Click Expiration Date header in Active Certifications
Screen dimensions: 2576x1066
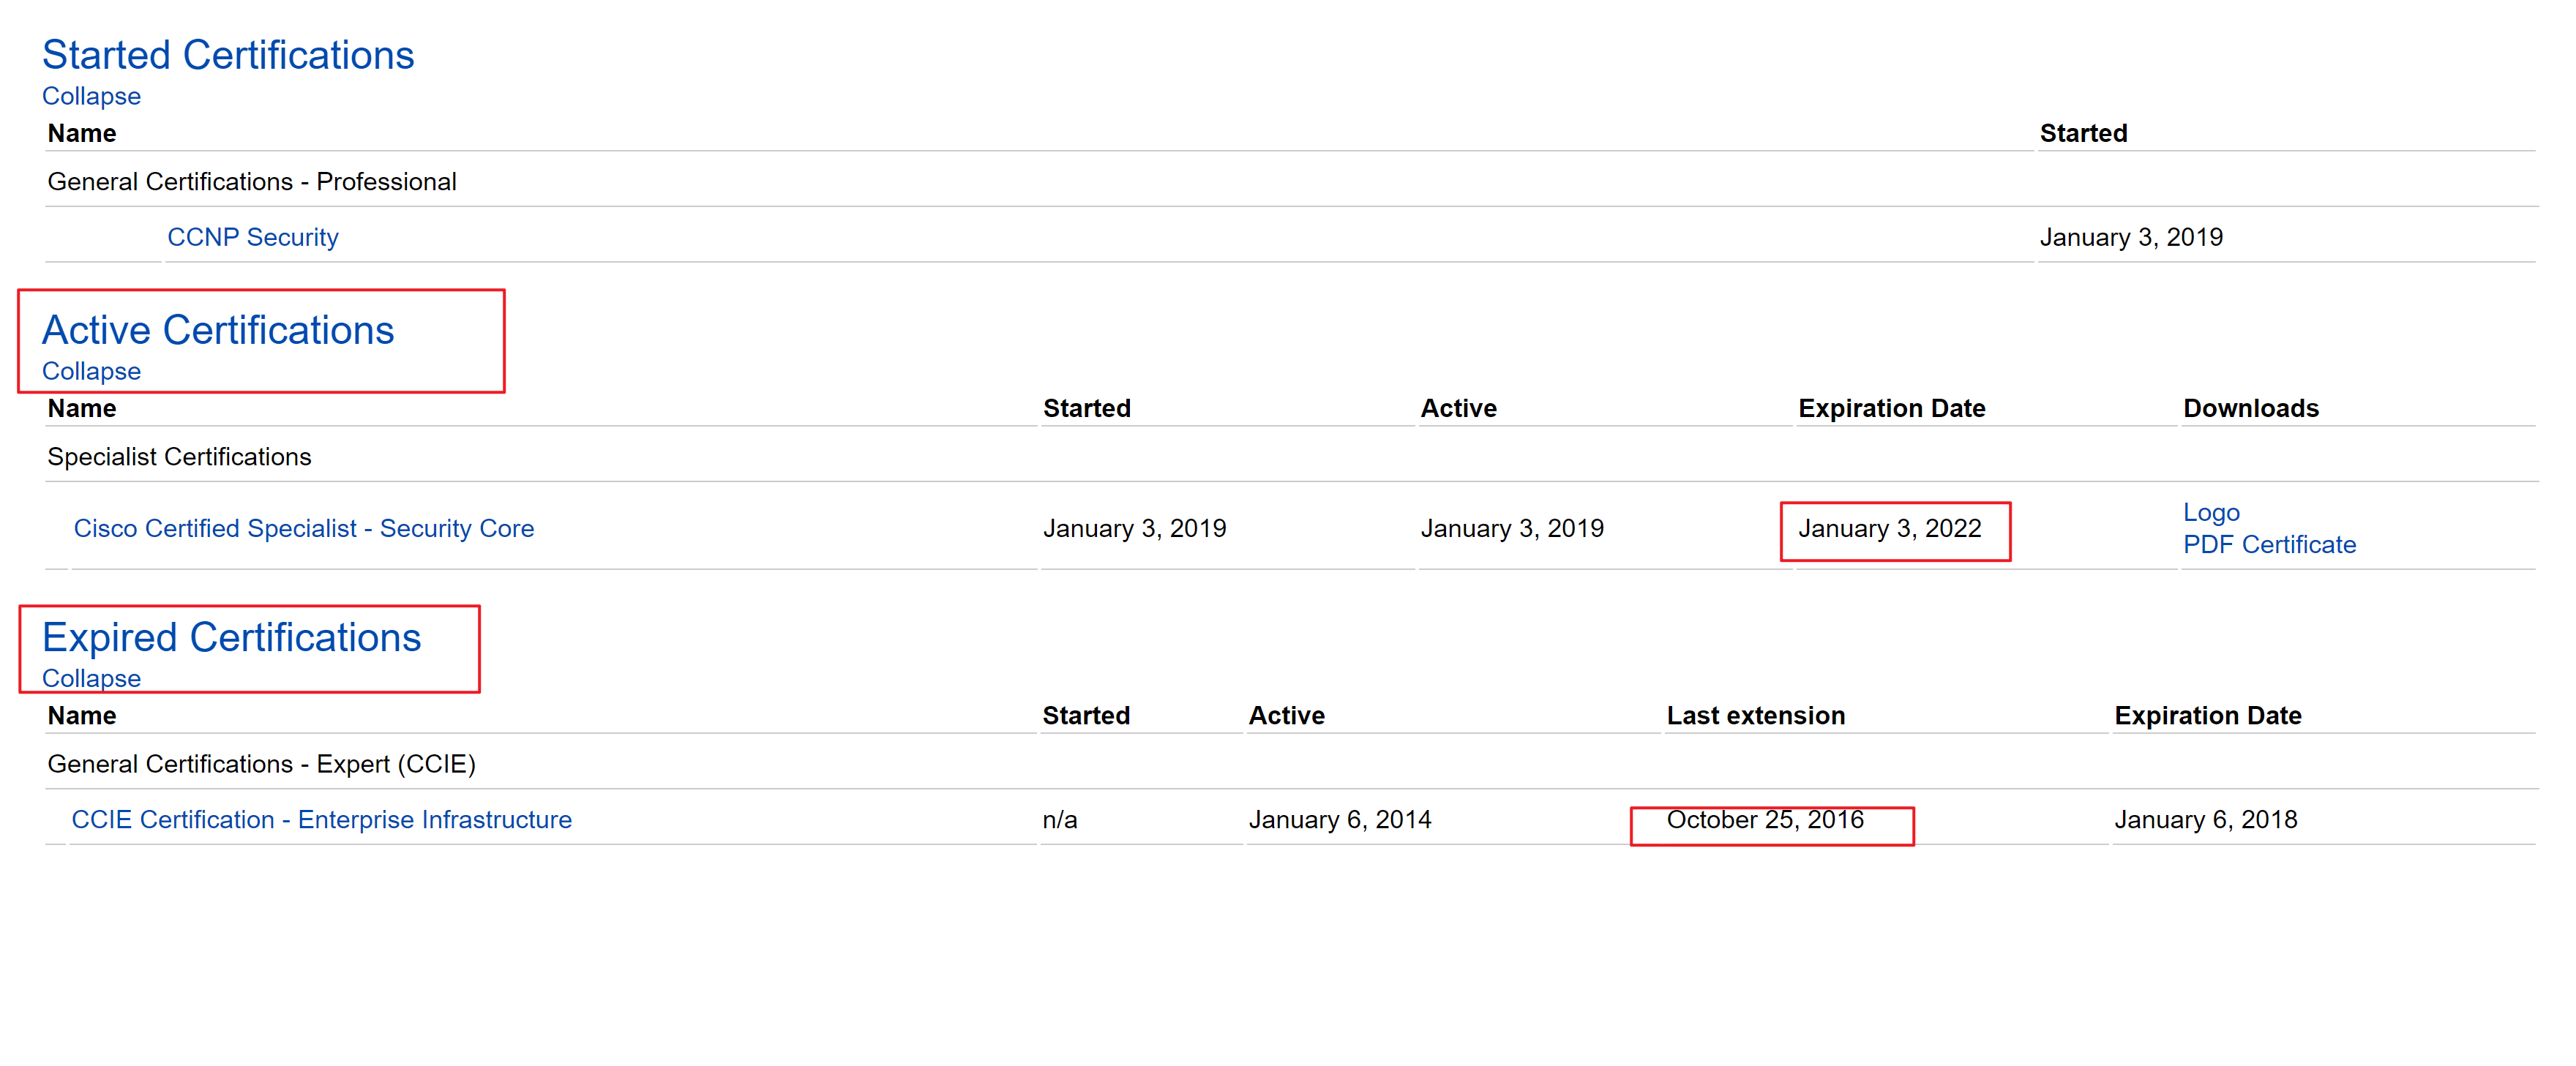1892,408
